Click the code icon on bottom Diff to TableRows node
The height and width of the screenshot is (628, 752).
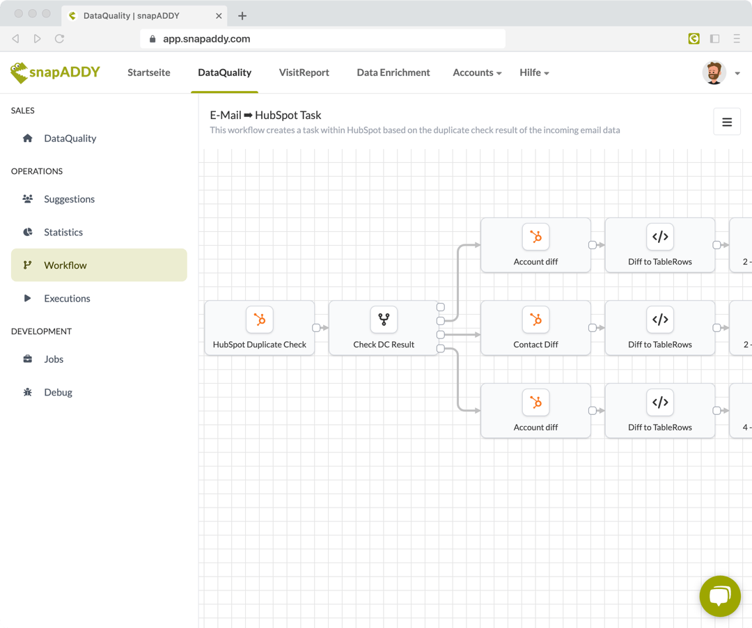point(659,402)
